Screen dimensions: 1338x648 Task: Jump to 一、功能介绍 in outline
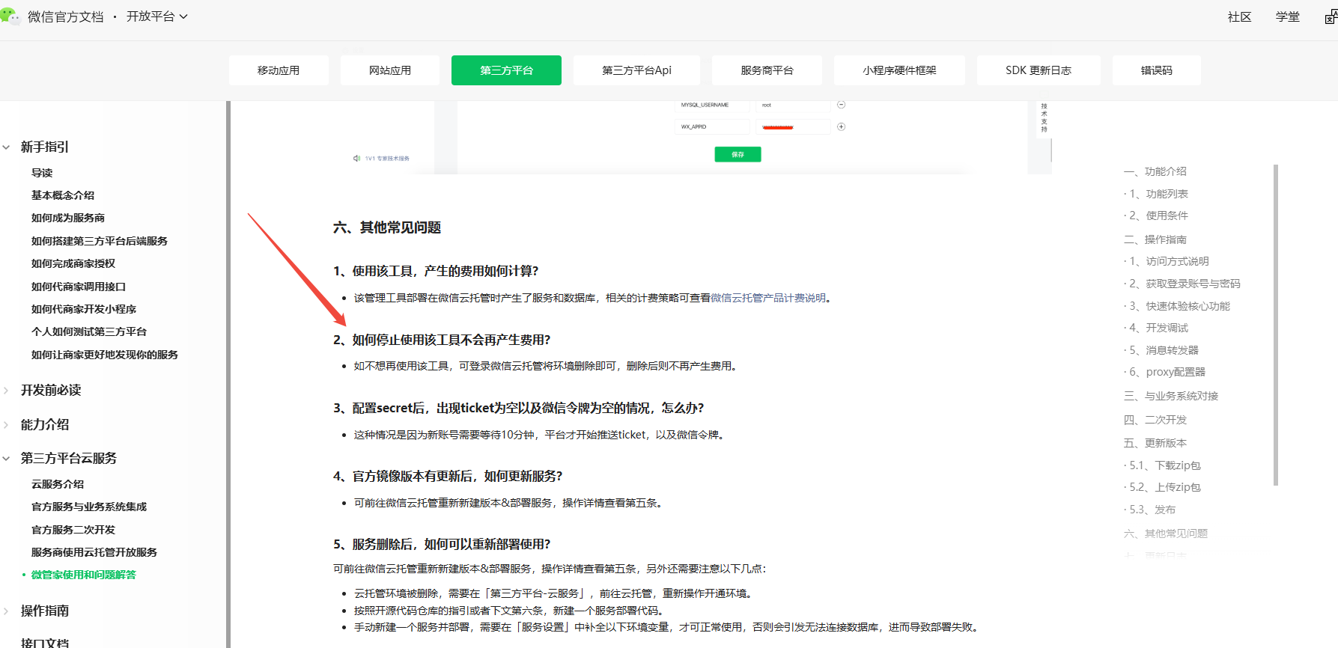pyautogui.click(x=1155, y=171)
